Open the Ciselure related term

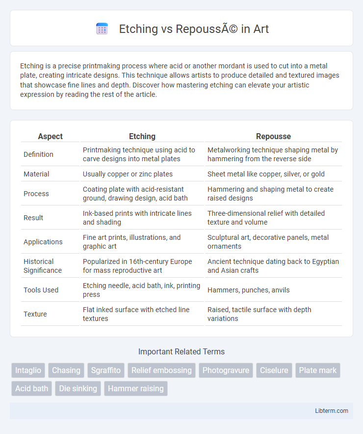pyautogui.click(x=274, y=370)
